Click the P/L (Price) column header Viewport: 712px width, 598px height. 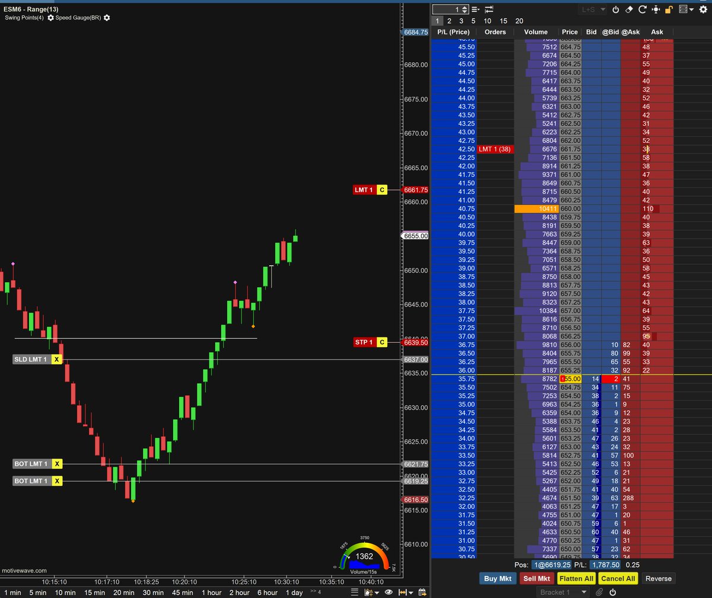453,32
